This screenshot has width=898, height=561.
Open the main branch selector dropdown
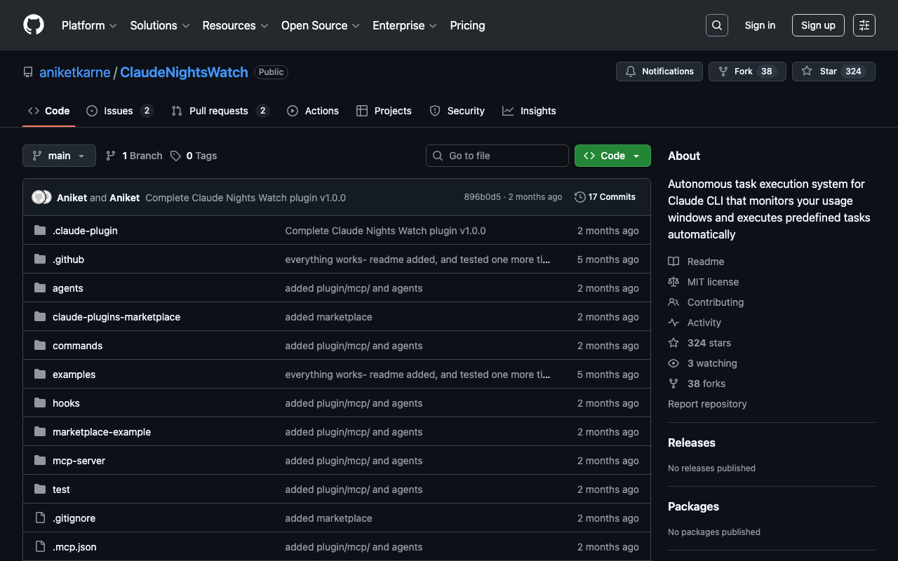pos(59,156)
